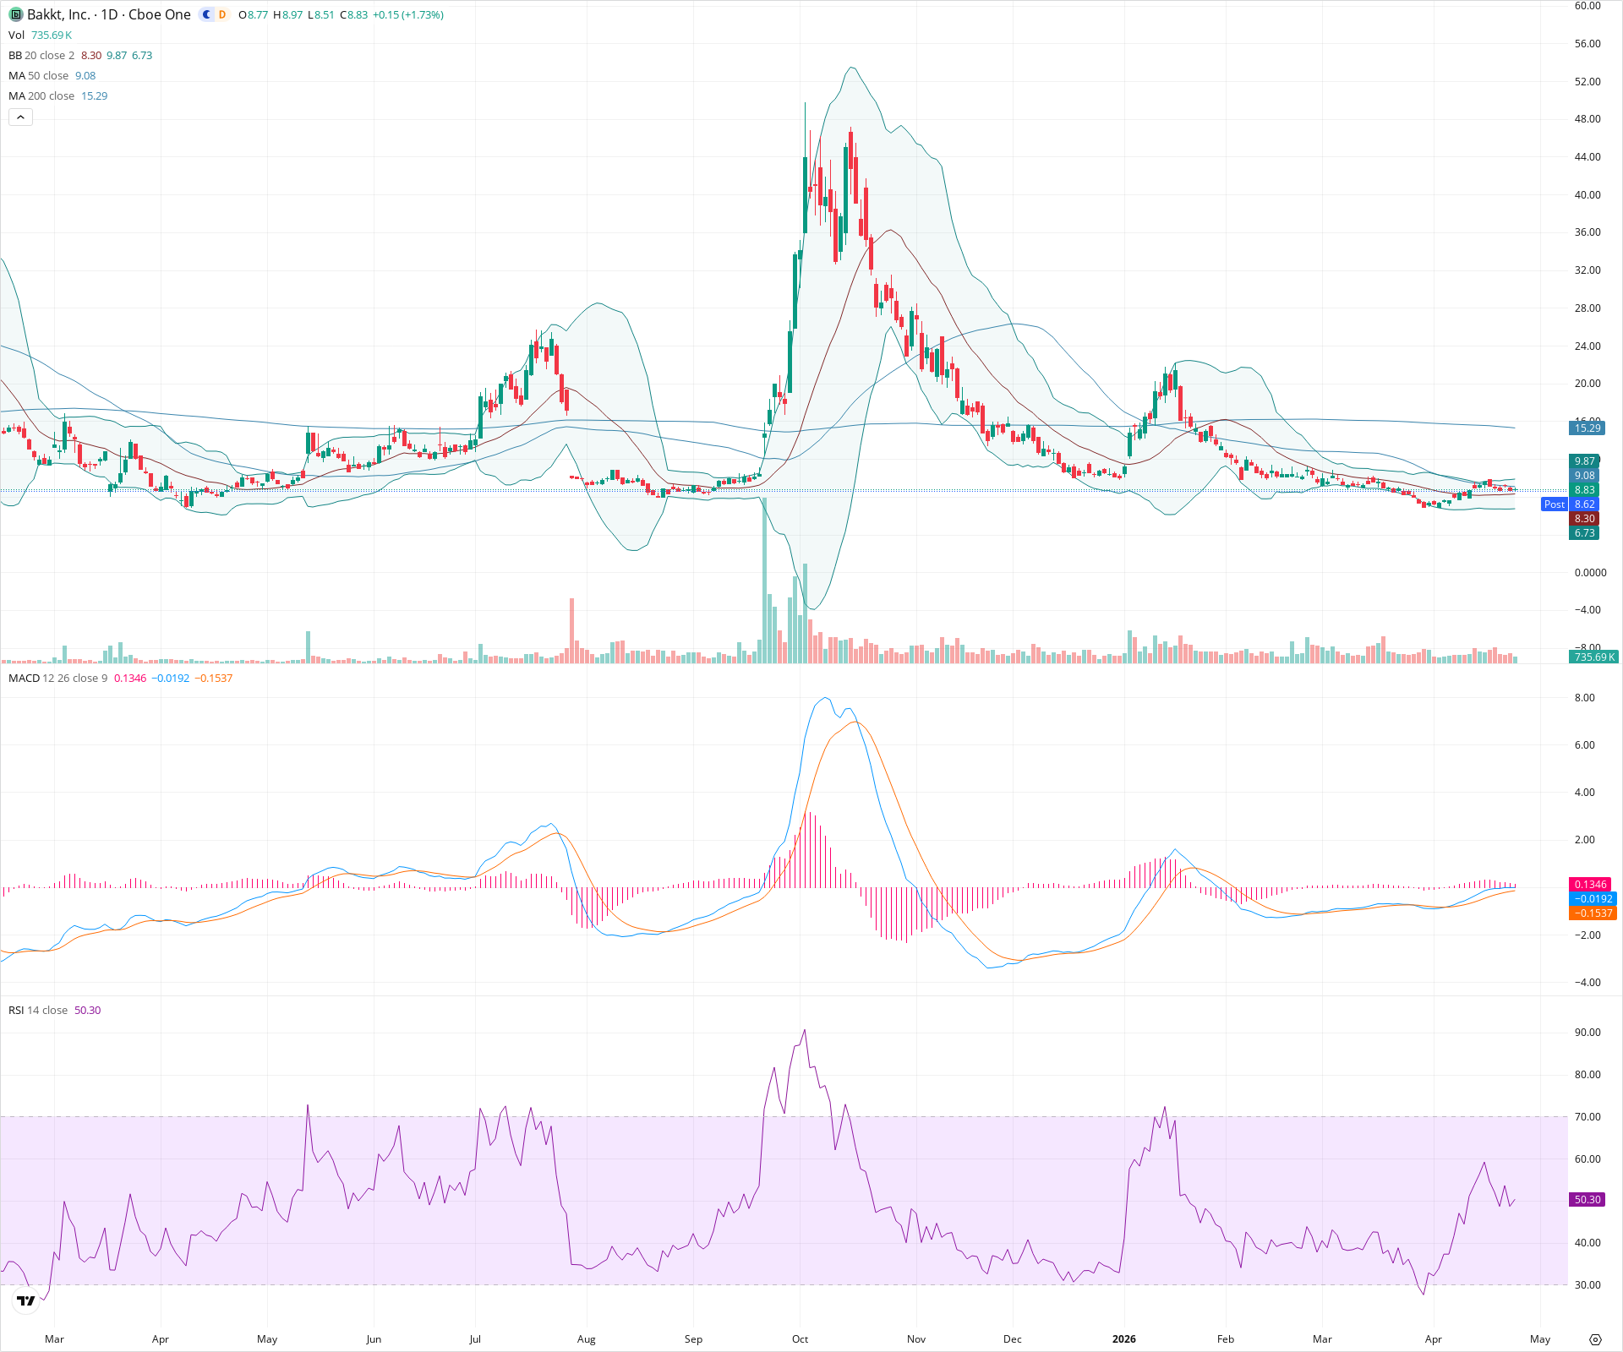
Task: Click the 'Post' market session badge
Action: click(x=1555, y=504)
